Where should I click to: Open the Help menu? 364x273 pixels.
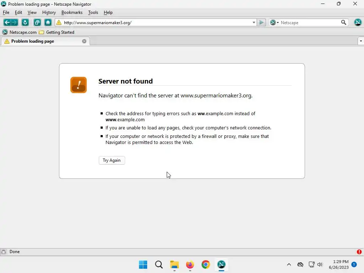[108, 12]
